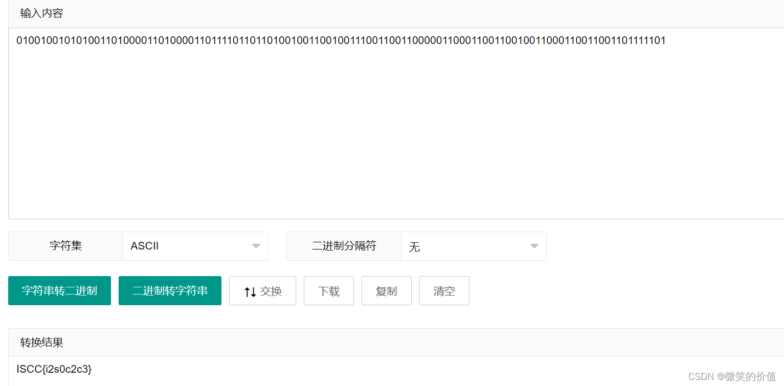784x386 pixels.
Task: Click the 转换结果 heading
Action: click(x=41, y=343)
